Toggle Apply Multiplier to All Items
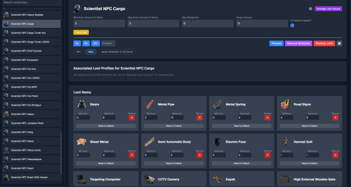 click(x=117, y=52)
